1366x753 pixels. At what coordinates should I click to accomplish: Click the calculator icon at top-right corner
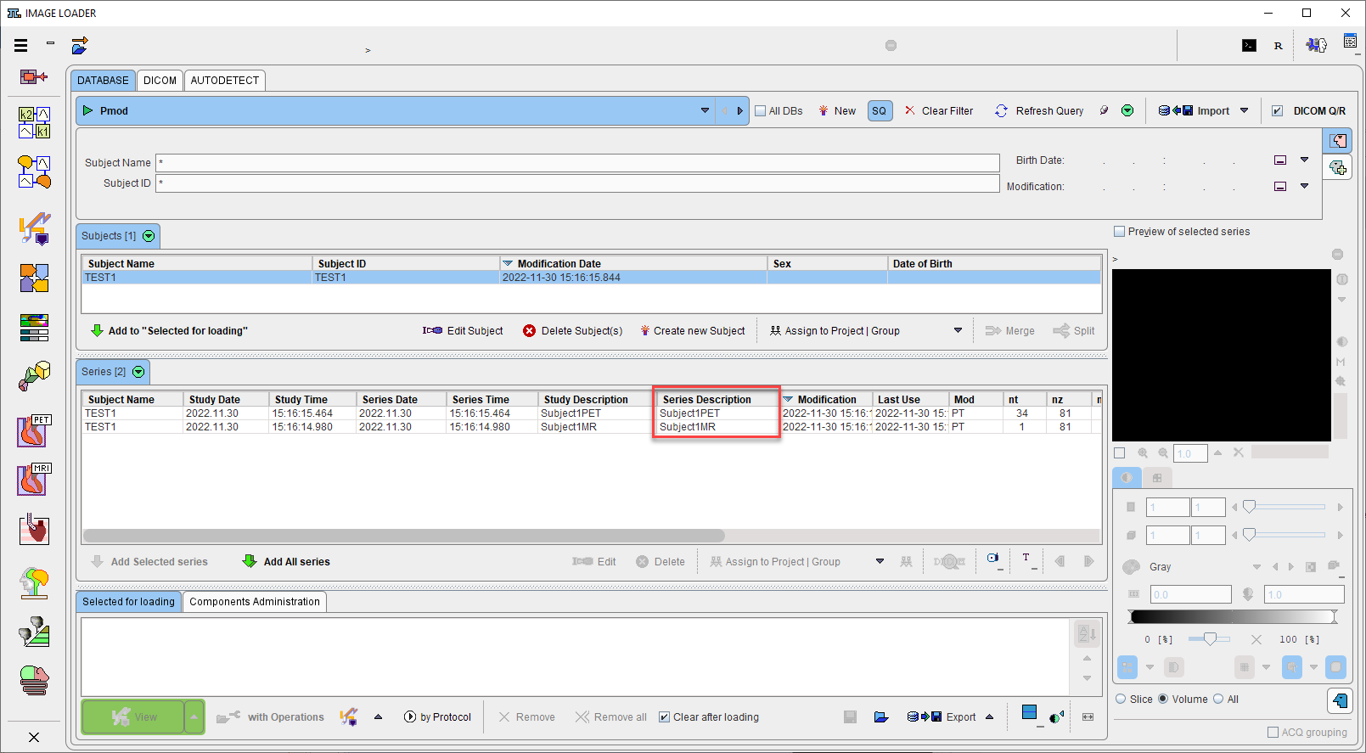pos(1350,41)
